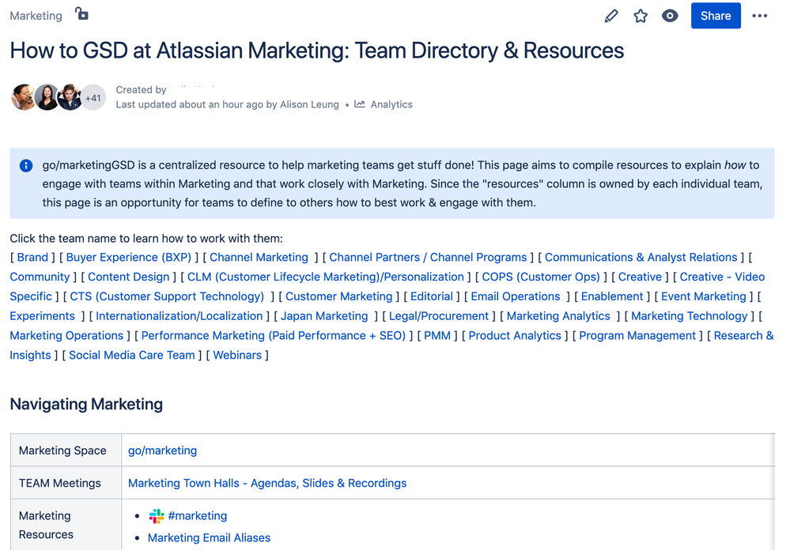790x550 pixels.
Task: Open the Internationalization/Localization link
Action: 180,316
